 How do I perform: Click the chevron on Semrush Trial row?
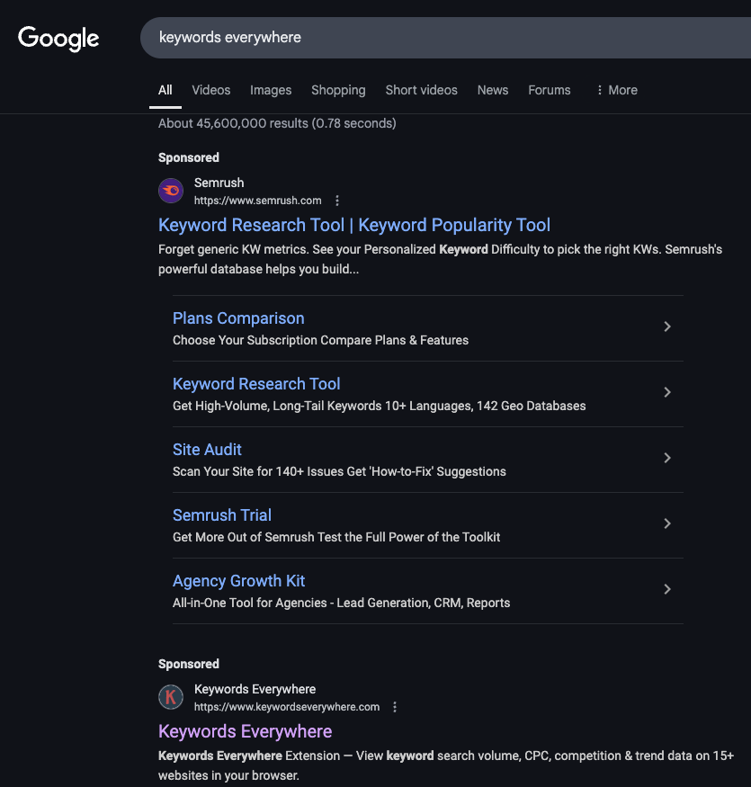[667, 523]
